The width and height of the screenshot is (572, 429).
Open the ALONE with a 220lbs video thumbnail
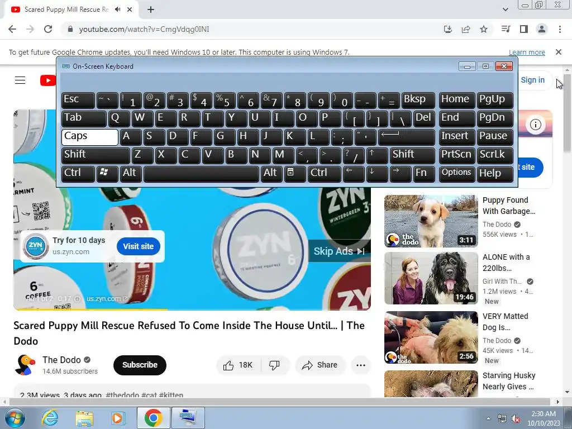click(x=431, y=278)
